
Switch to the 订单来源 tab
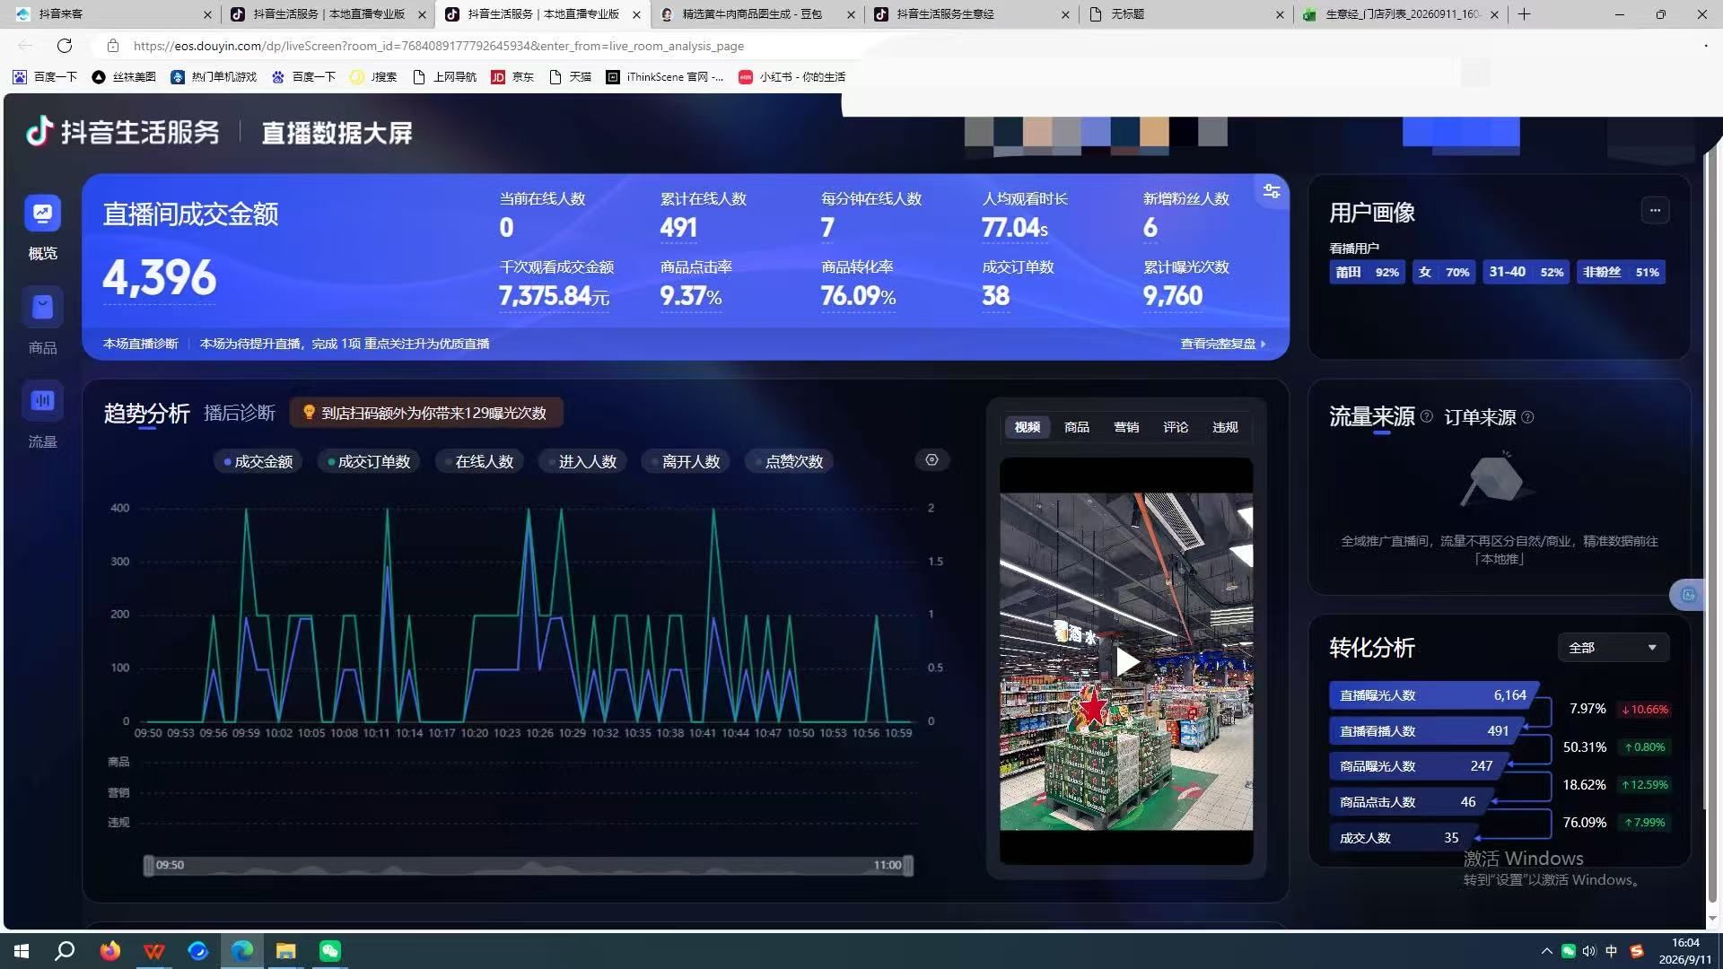1479,417
